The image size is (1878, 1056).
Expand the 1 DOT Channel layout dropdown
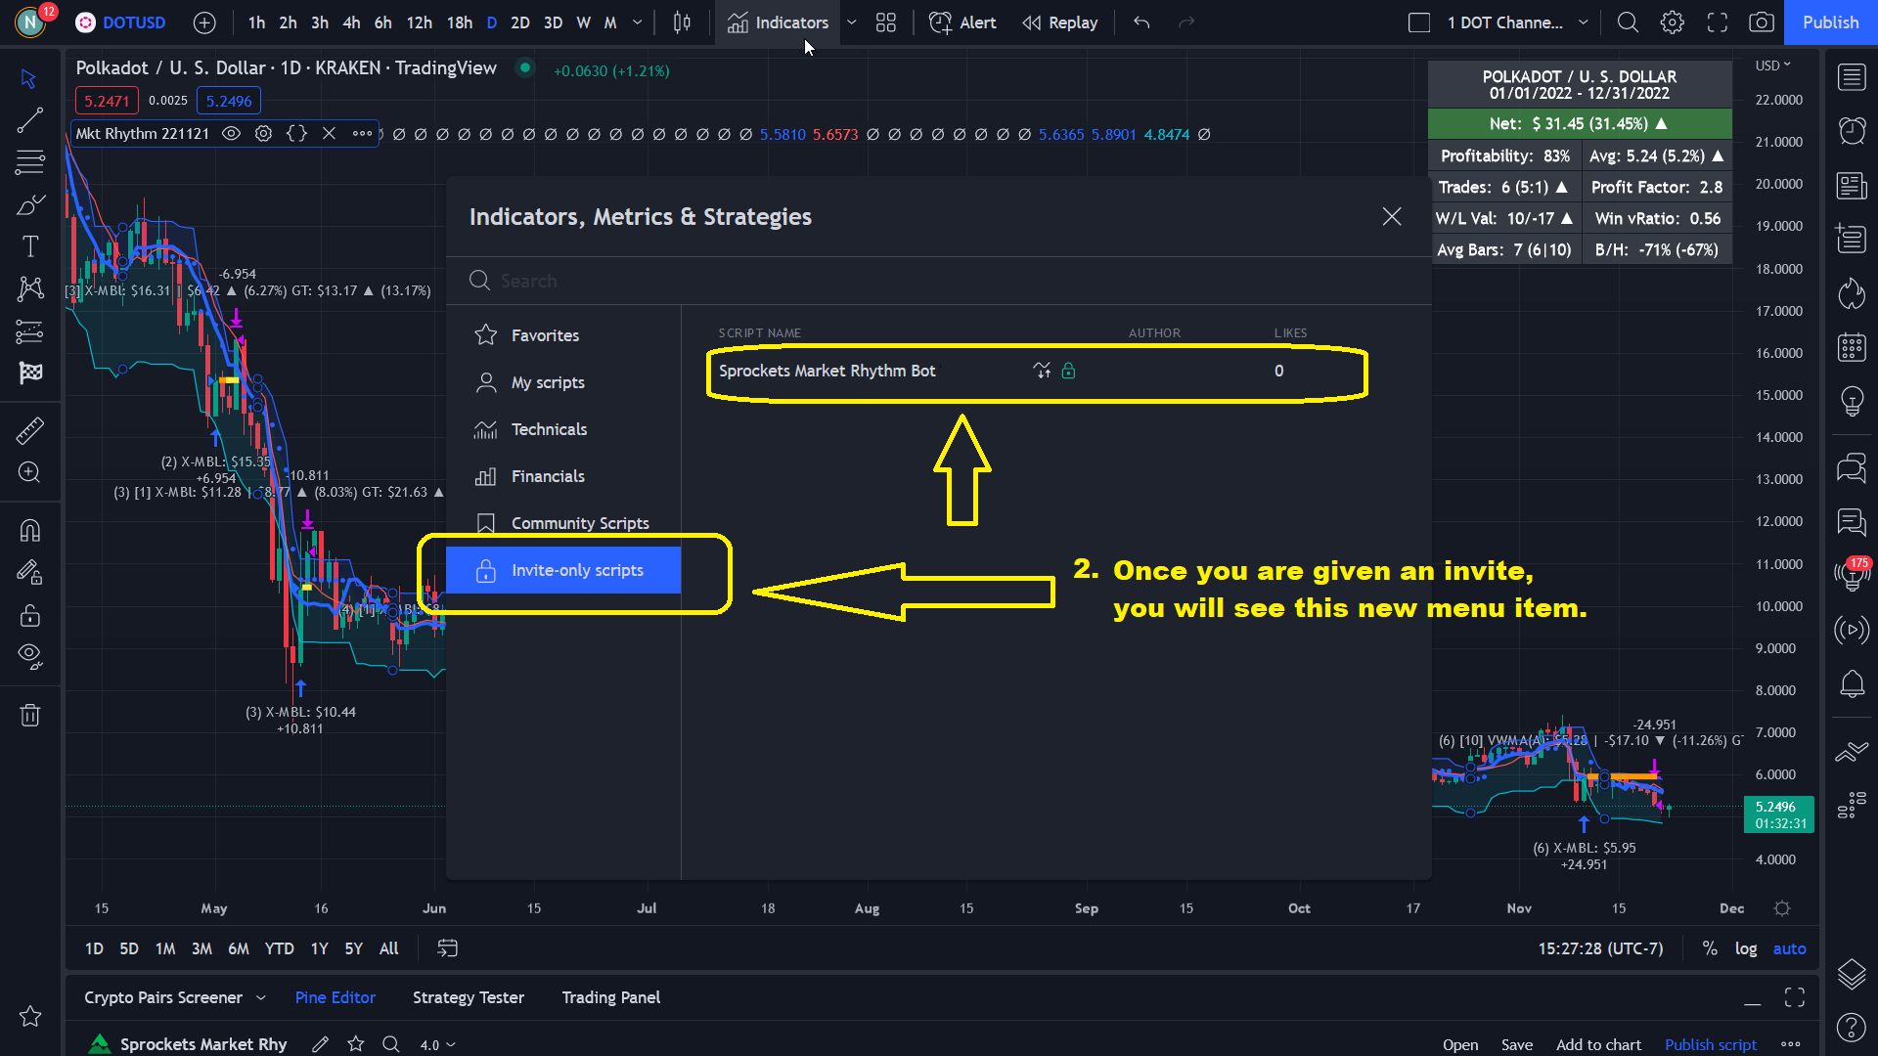[1584, 22]
